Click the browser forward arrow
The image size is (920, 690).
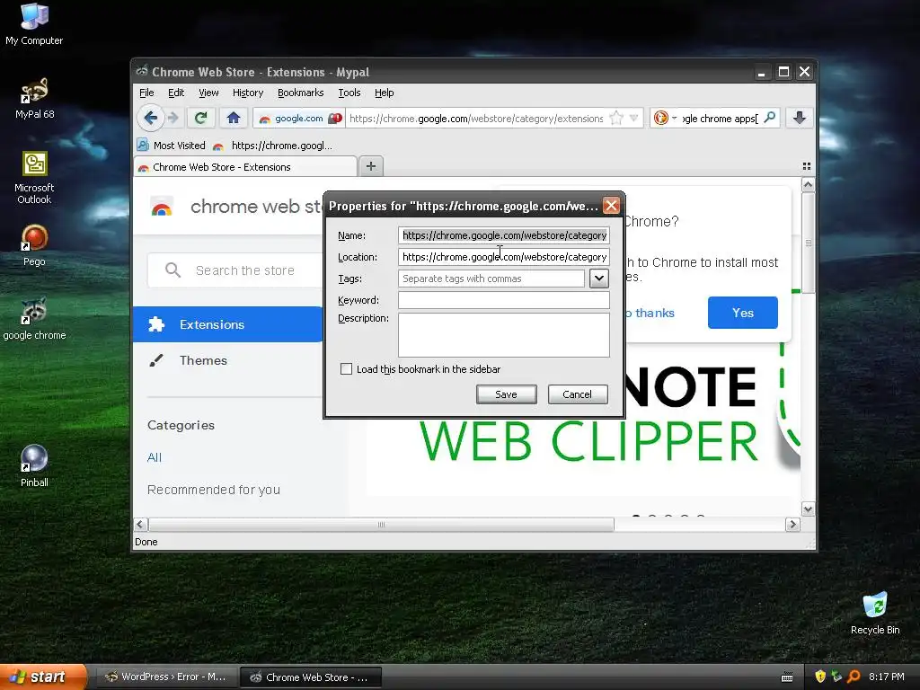[173, 118]
